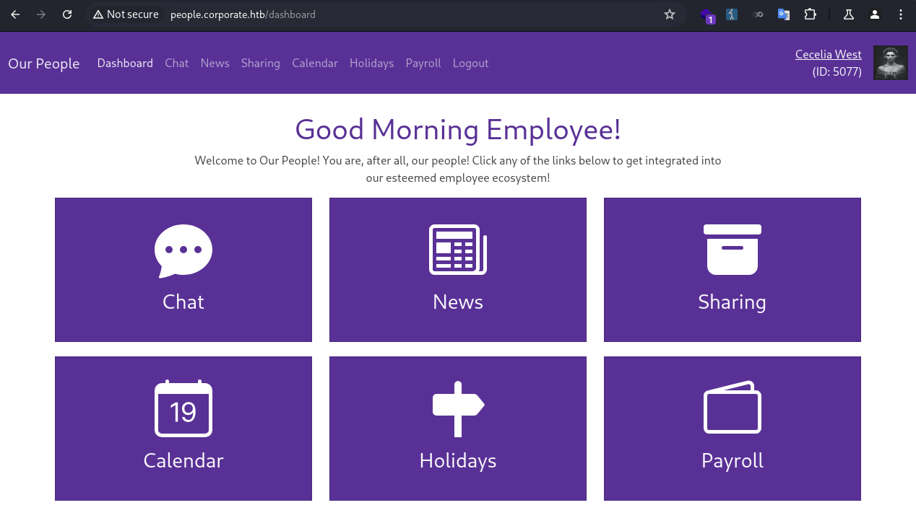
Task: Open the wallet Payroll icon
Action: click(732, 408)
